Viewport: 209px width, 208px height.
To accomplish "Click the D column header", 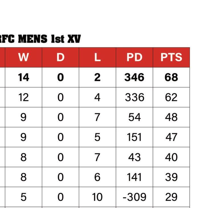I will coord(60,57).
